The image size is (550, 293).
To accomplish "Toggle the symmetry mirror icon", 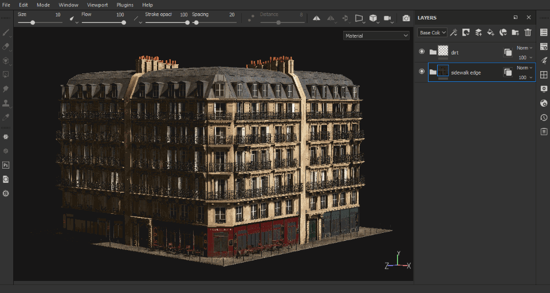I will click(x=316, y=18).
